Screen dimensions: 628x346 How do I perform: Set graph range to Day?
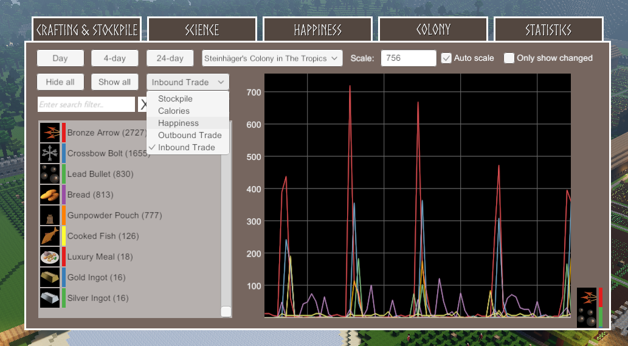point(60,58)
